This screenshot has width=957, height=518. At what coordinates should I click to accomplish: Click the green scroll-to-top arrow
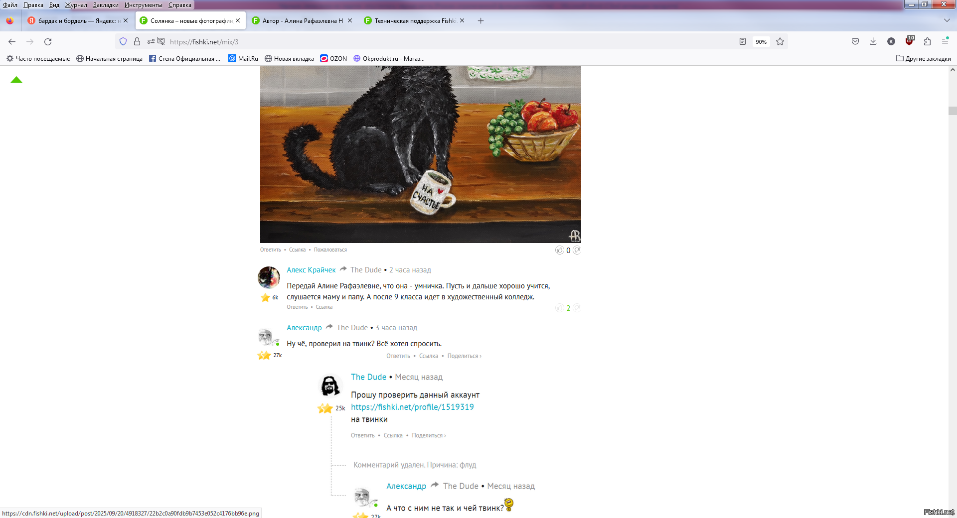(16, 80)
